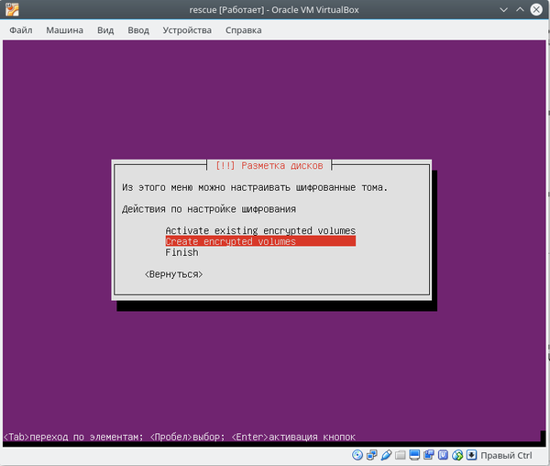
Task: Click the keyboard capture arrow icon
Action: [471, 455]
